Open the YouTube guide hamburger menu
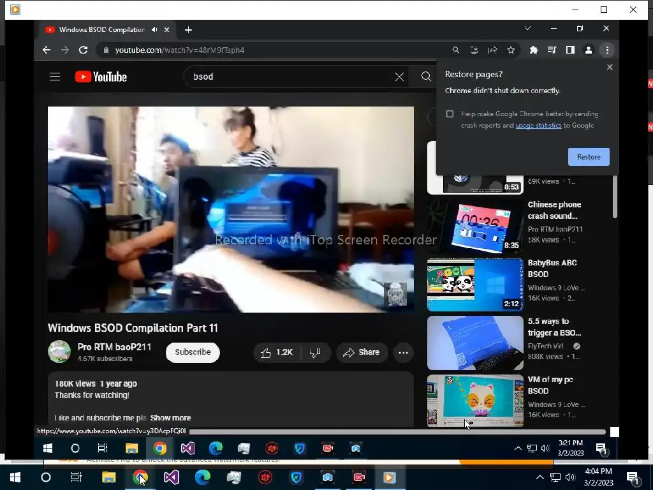This screenshot has width=653, height=490. tap(55, 77)
